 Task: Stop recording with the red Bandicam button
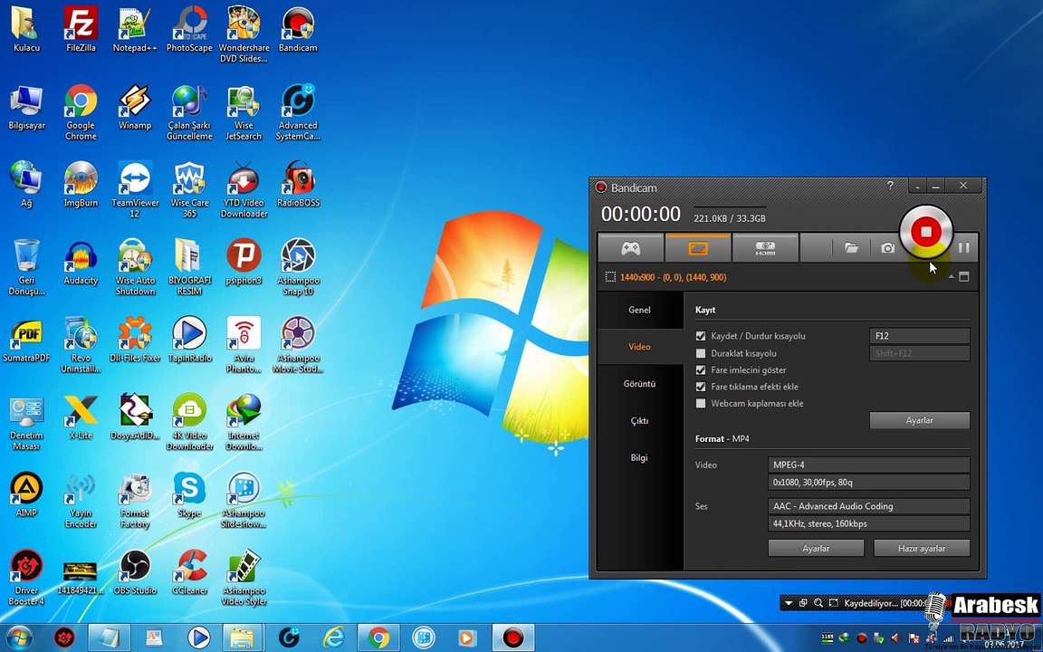click(926, 232)
